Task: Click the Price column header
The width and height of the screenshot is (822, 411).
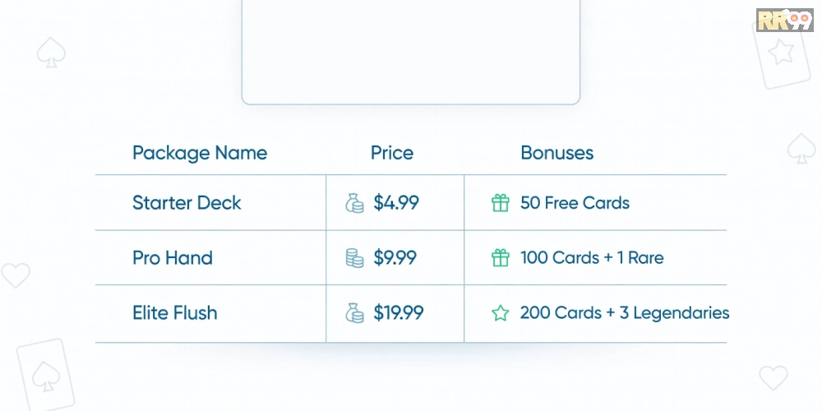Action: [392, 153]
